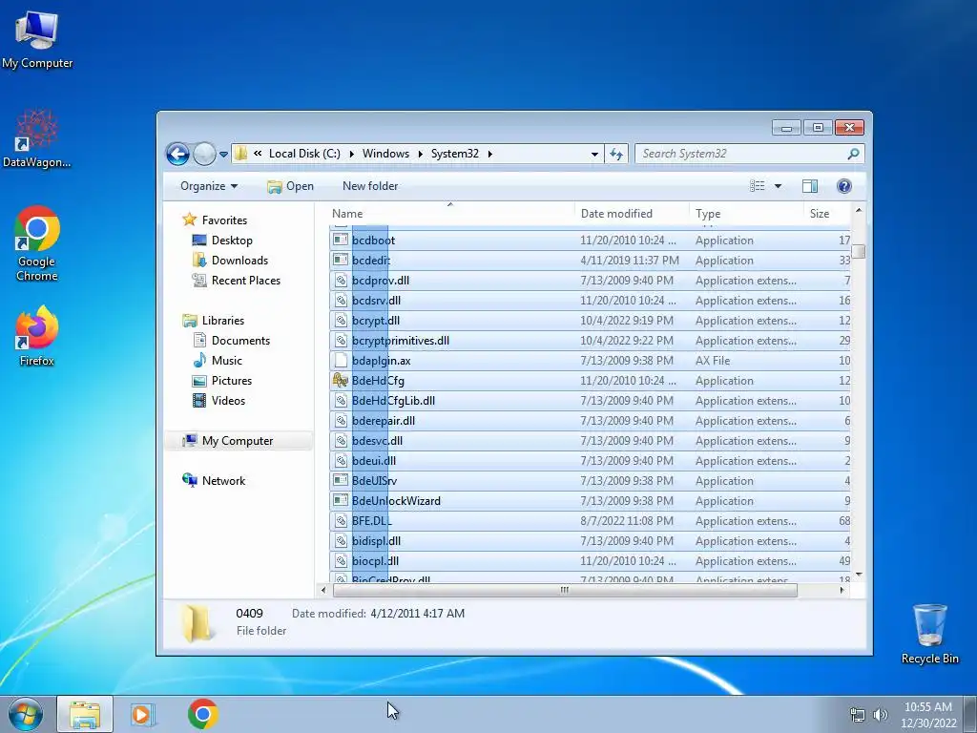Expand the System32 breadcrumb arrow
The height and width of the screenshot is (733, 977).
(490, 154)
